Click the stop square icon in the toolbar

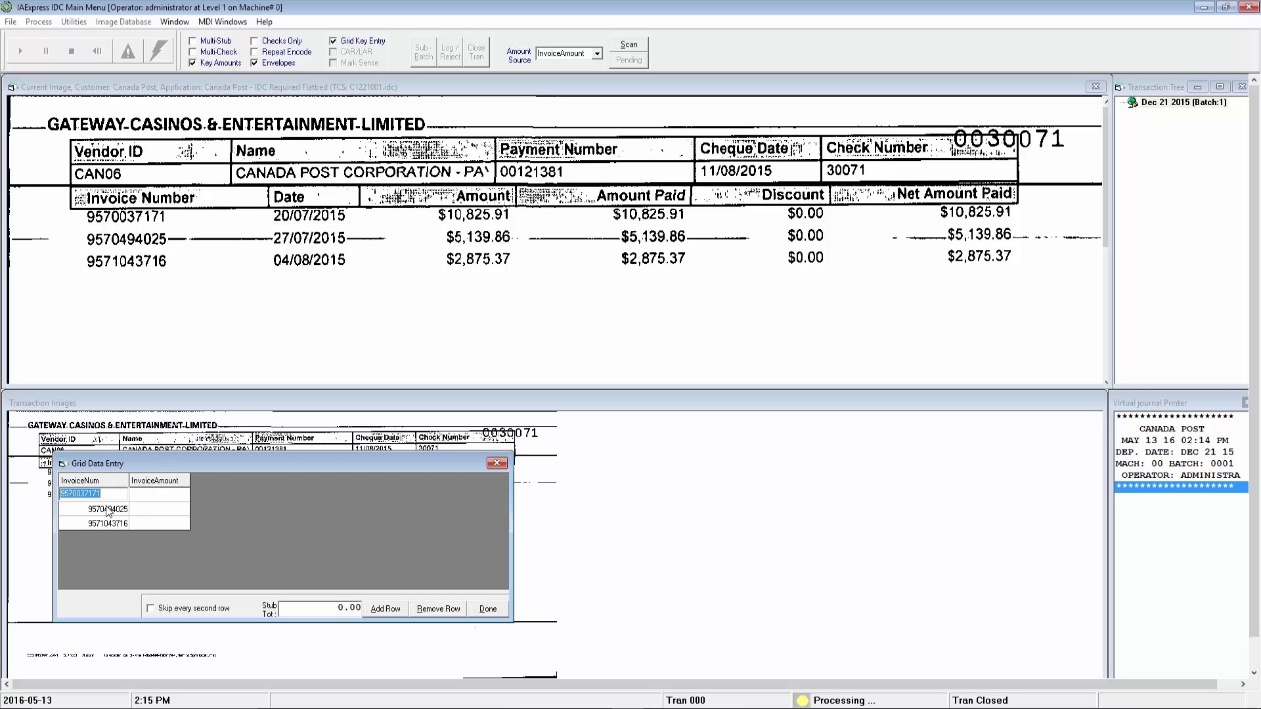point(72,51)
